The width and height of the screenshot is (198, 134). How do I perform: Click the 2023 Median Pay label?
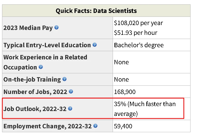click(x=28, y=28)
